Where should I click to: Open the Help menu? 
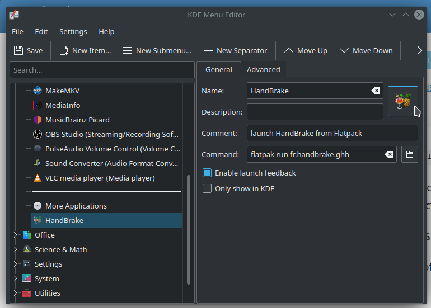pyautogui.click(x=106, y=31)
